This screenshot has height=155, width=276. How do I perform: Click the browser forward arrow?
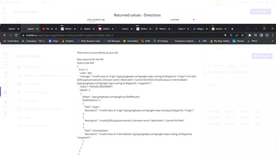pyautogui.click(x=10, y=35)
